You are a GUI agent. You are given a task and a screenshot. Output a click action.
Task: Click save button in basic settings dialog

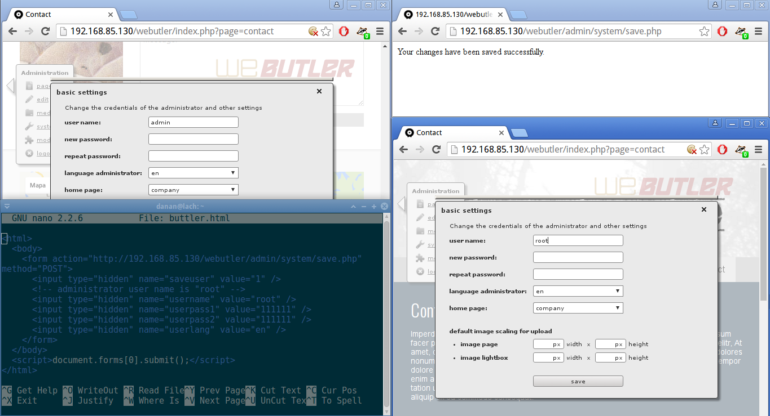(578, 381)
